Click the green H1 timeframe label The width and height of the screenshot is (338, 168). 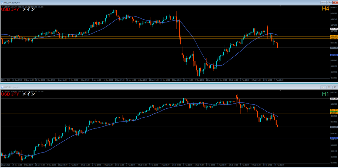click(325, 94)
